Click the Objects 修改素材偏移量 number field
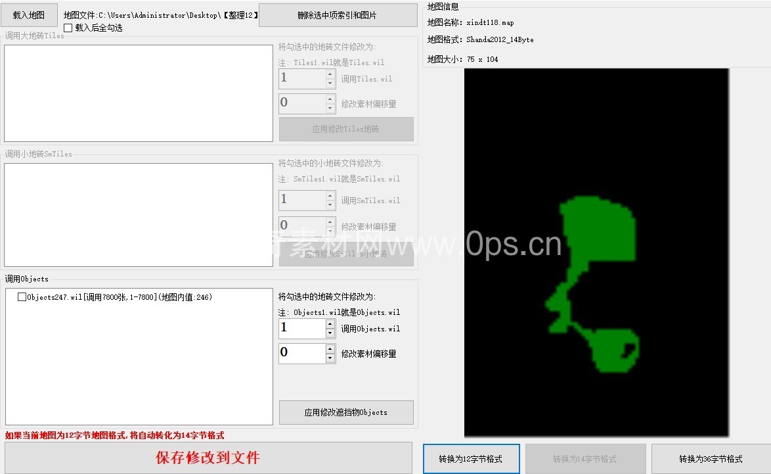Image resolution: width=771 pixels, height=474 pixels. 301,353
